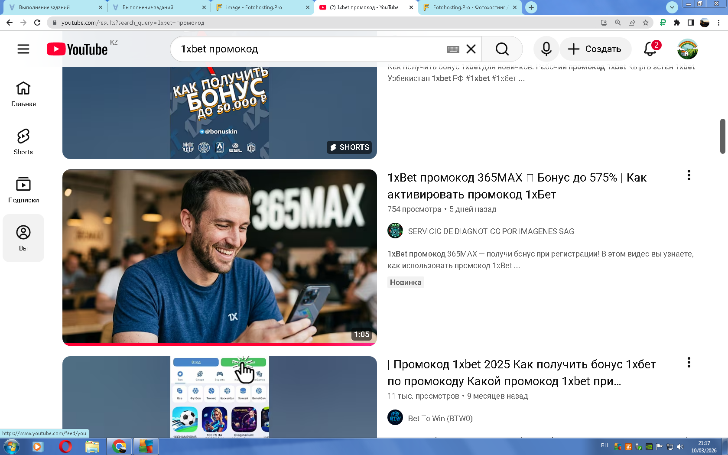This screenshot has width=728, height=455.
Task: Click the page vertical scrollbar thumb
Action: [x=723, y=136]
